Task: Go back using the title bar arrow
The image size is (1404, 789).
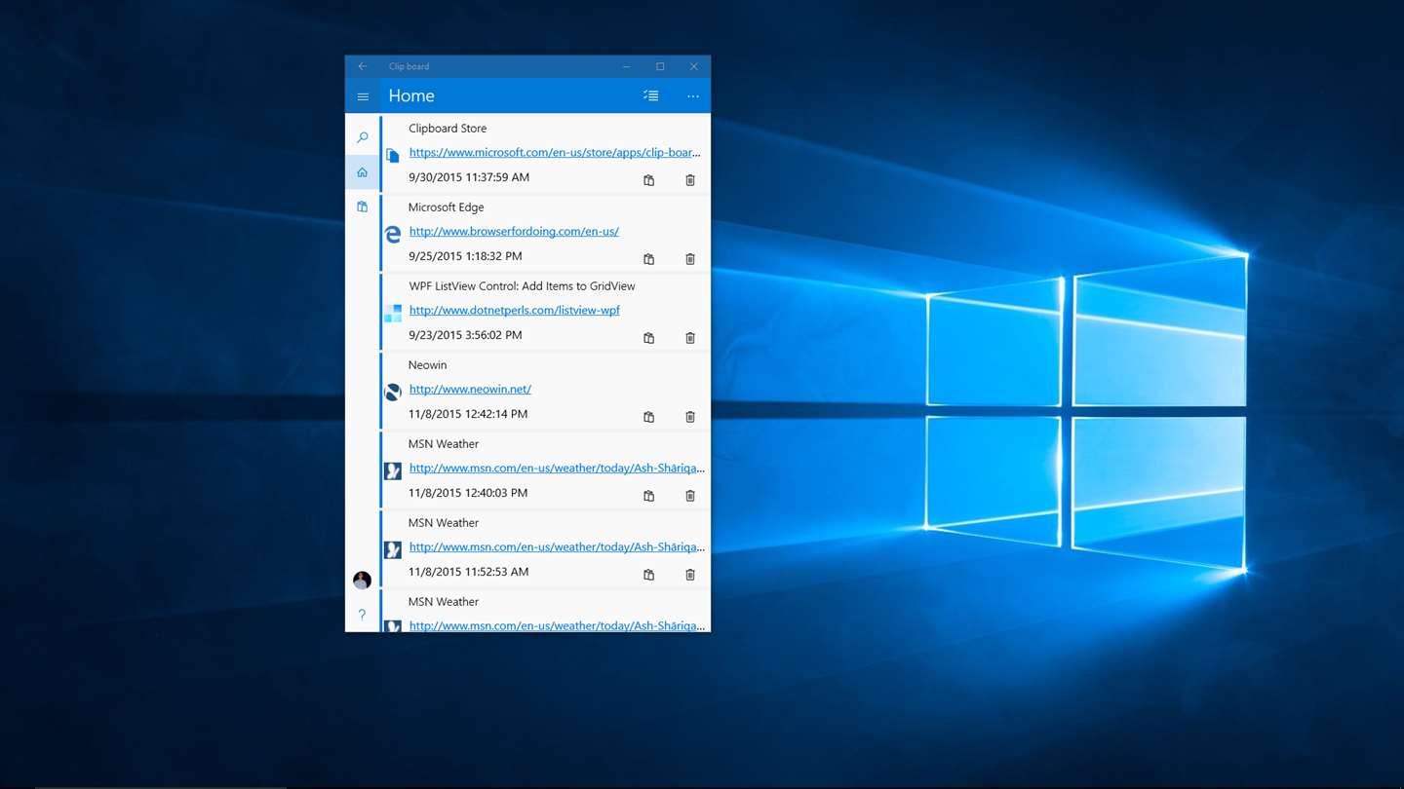Action: click(363, 66)
